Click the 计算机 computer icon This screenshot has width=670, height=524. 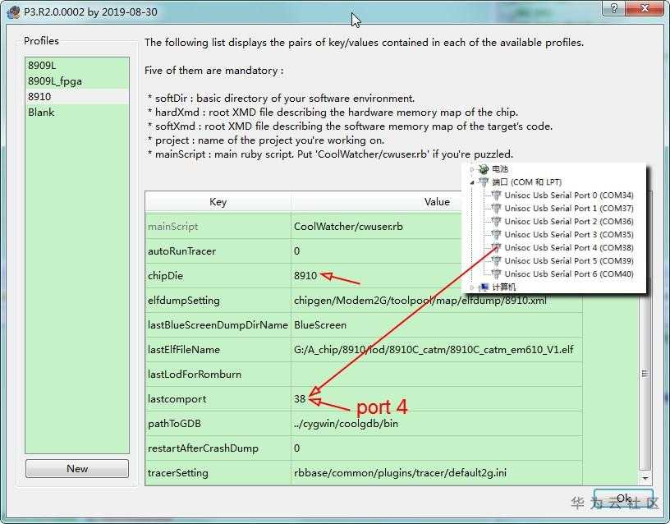pos(484,287)
